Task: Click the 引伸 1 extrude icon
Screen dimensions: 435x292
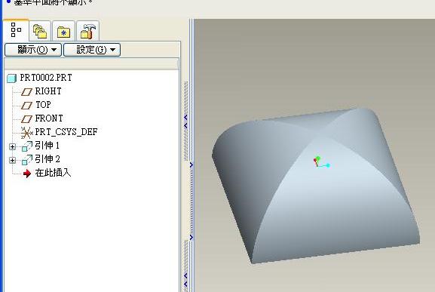Action: tap(27, 146)
